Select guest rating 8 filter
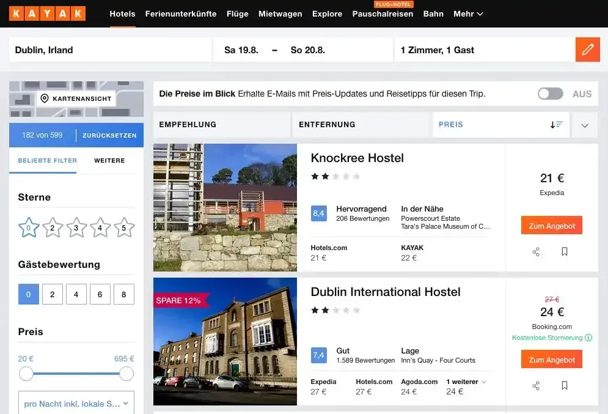 [x=124, y=294]
